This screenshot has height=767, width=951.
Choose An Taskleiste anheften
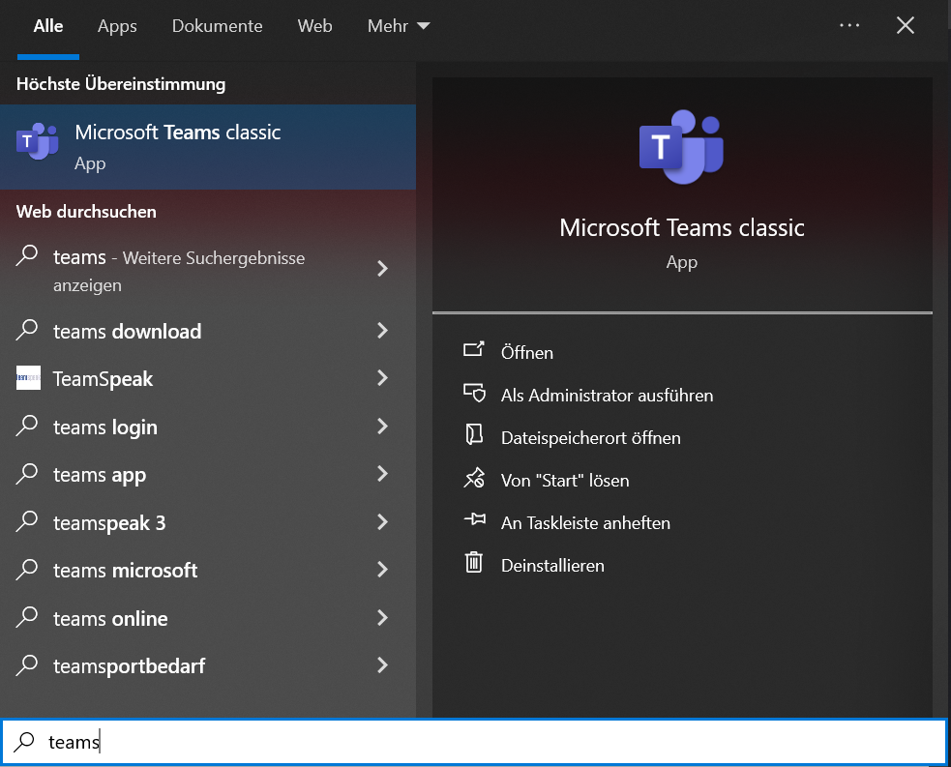(x=586, y=522)
